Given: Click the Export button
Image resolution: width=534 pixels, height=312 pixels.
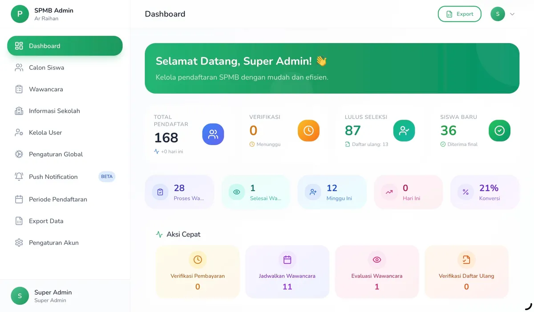Looking at the screenshot, I should (x=460, y=14).
